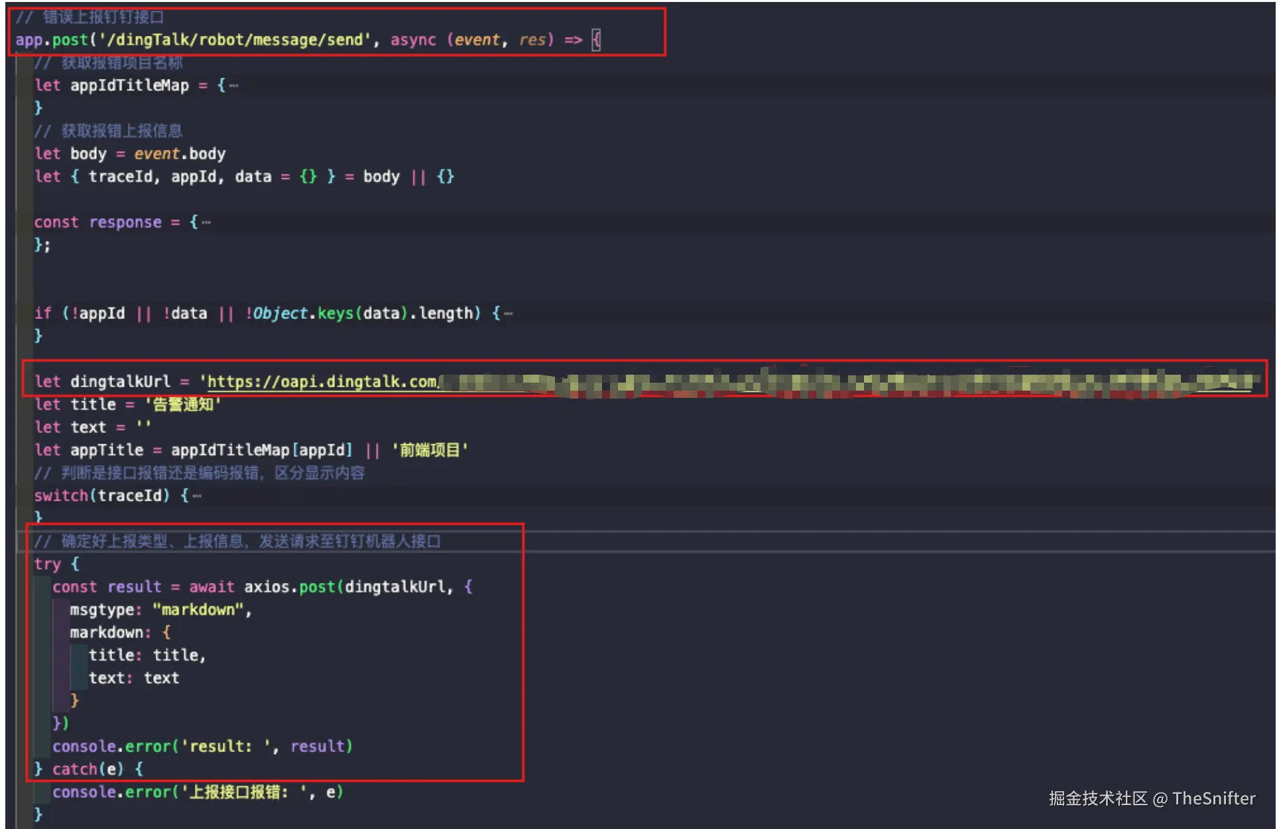Click the '前端项目' fallback string
Screen dimensions: 1277x829
point(430,450)
